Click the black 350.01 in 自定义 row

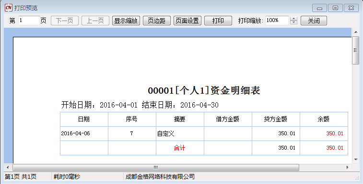pyautogui.click(x=287, y=133)
